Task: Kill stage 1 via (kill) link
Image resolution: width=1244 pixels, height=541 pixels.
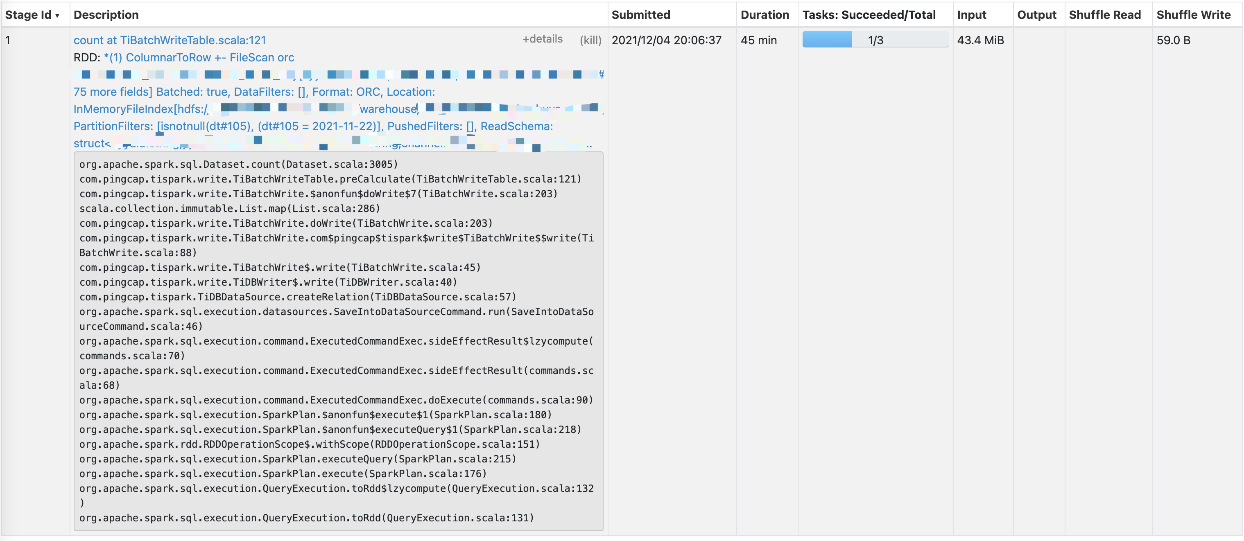Action: click(x=590, y=40)
